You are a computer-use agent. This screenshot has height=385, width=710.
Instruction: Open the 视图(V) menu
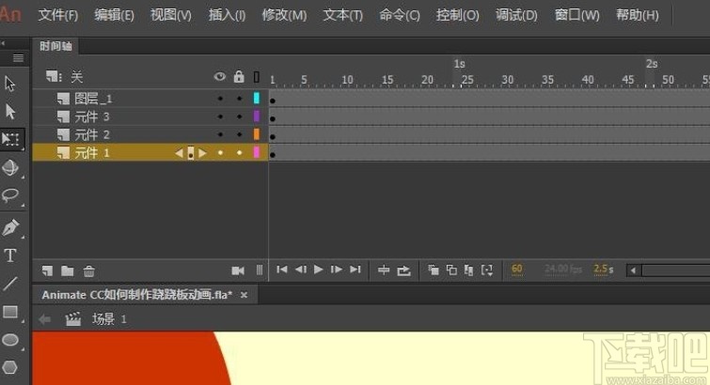tap(171, 15)
